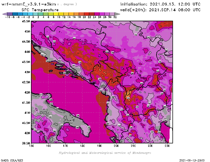Pick the green swatch between 4 and 6
Screen dimensions: 210x162
[x=45, y=14]
